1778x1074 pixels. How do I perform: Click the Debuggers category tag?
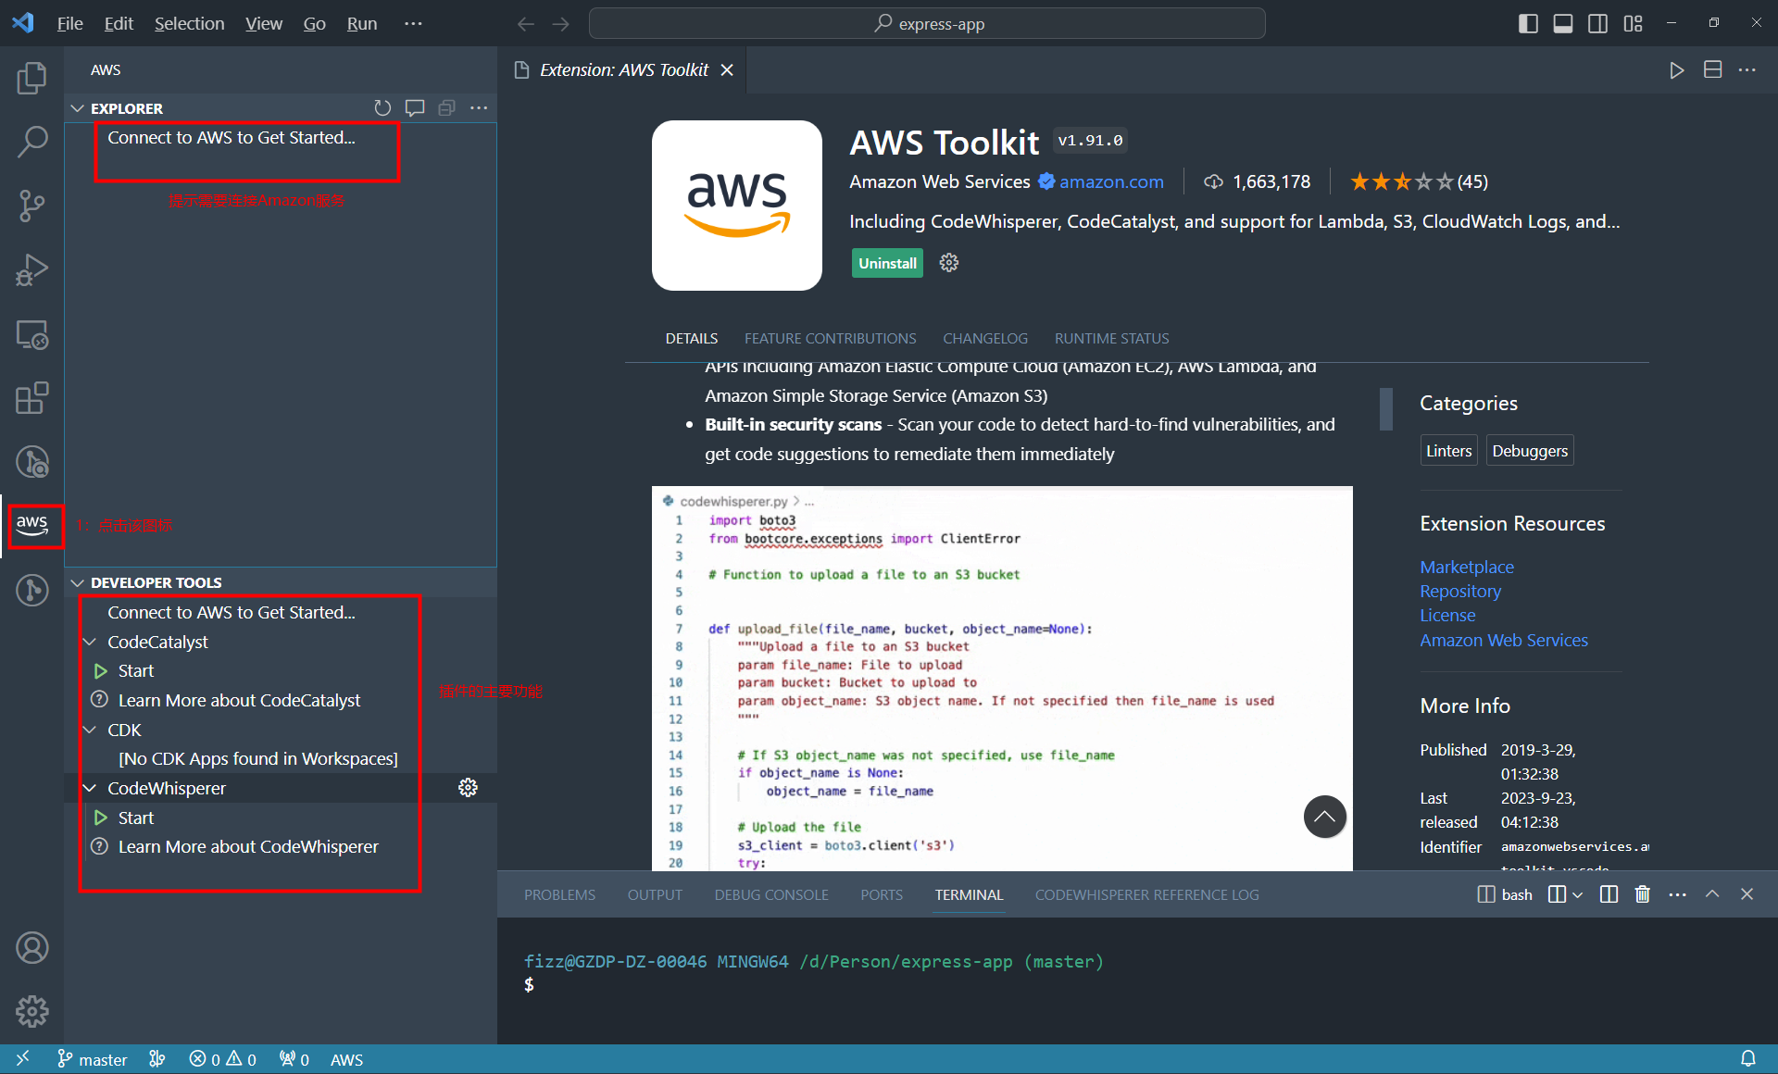[x=1530, y=451]
